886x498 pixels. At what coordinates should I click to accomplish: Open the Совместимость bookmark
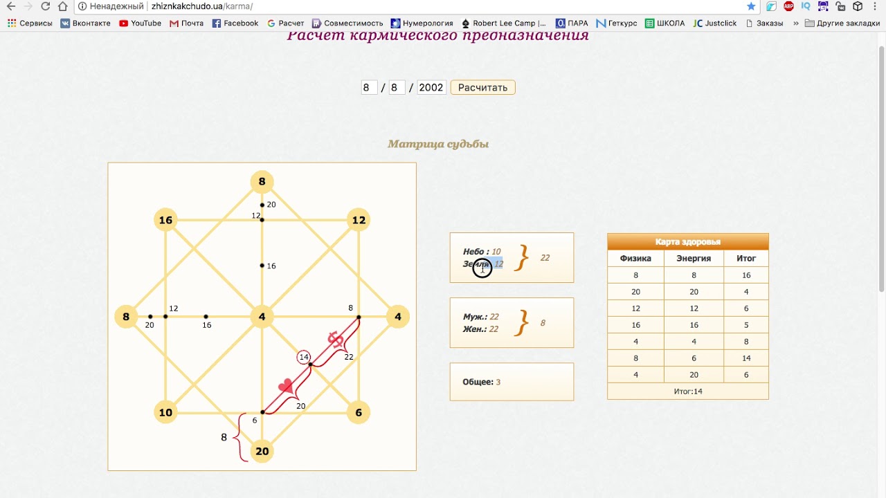tap(347, 23)
